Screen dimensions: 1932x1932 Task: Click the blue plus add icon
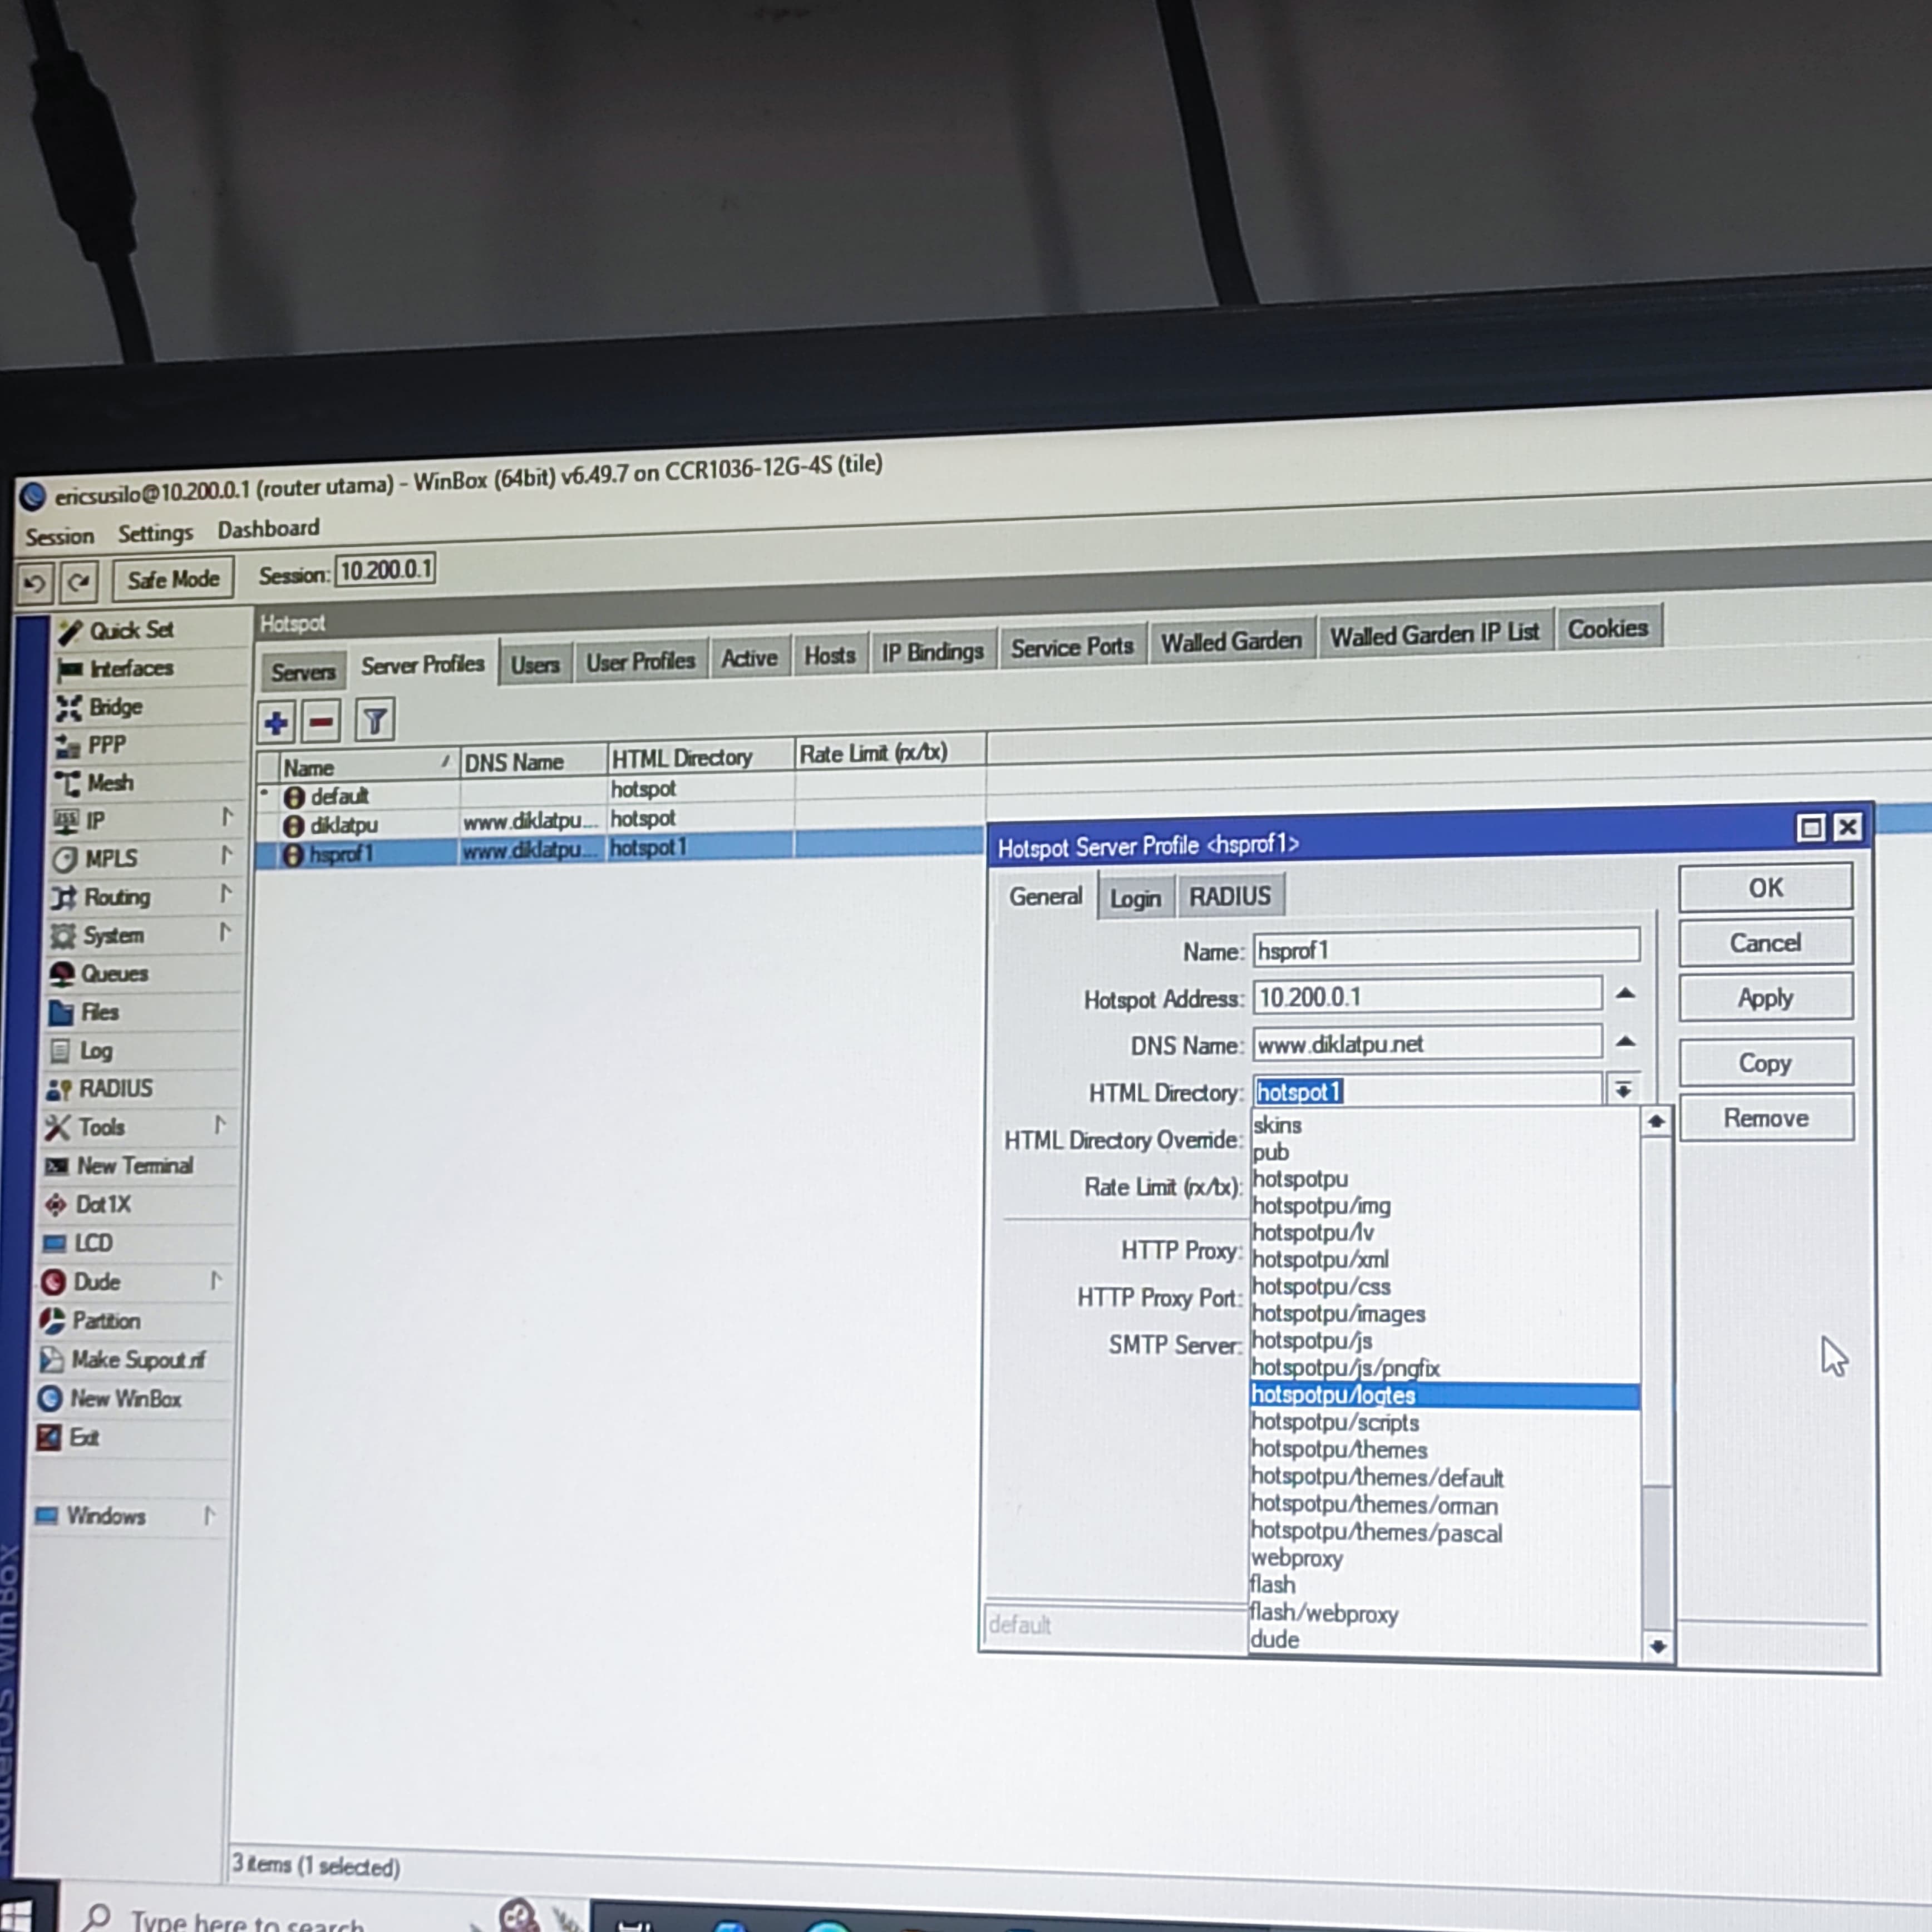[x=276, y=722]
